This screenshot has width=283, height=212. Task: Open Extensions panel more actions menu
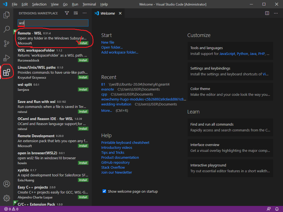point(85,13)
